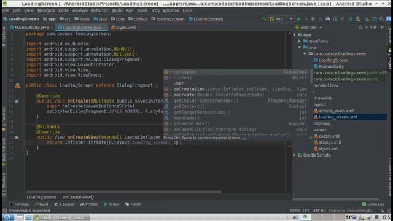Screen dimensions: 393x221
Task: Click the collapse-all icon in Project panel
Action: pos(367,27)
